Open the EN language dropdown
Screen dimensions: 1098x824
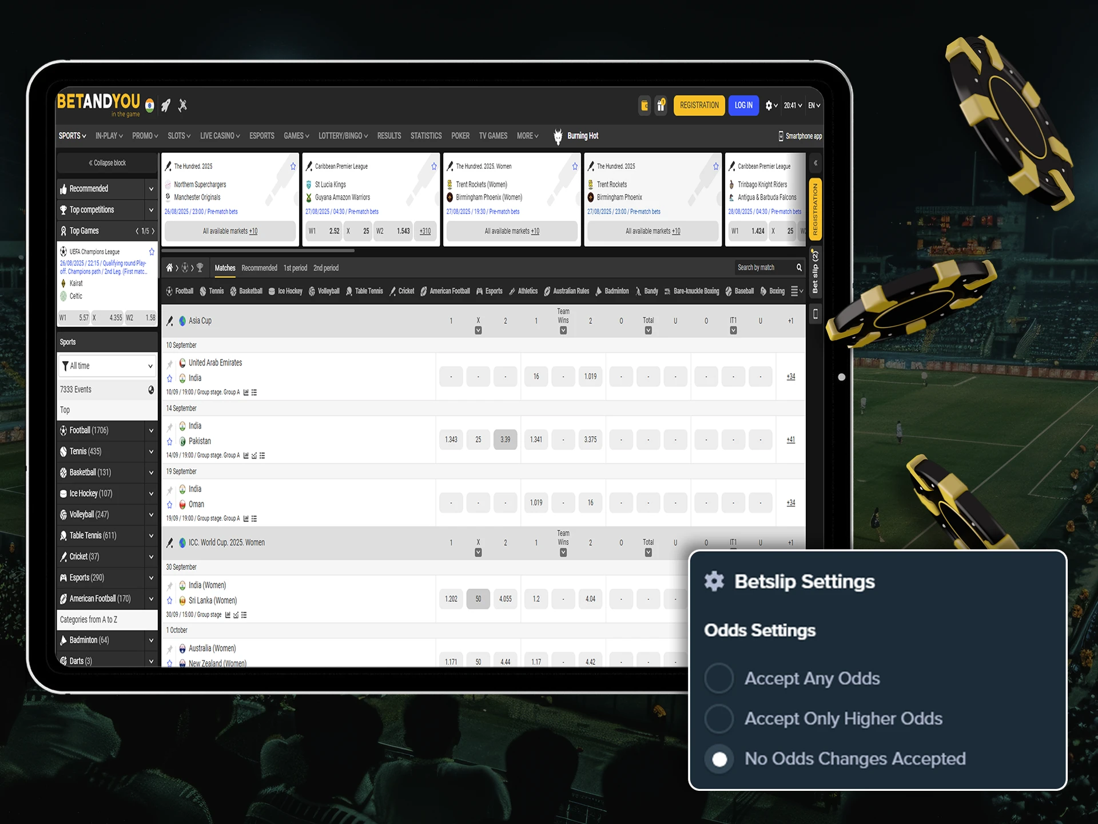point(814,105)
